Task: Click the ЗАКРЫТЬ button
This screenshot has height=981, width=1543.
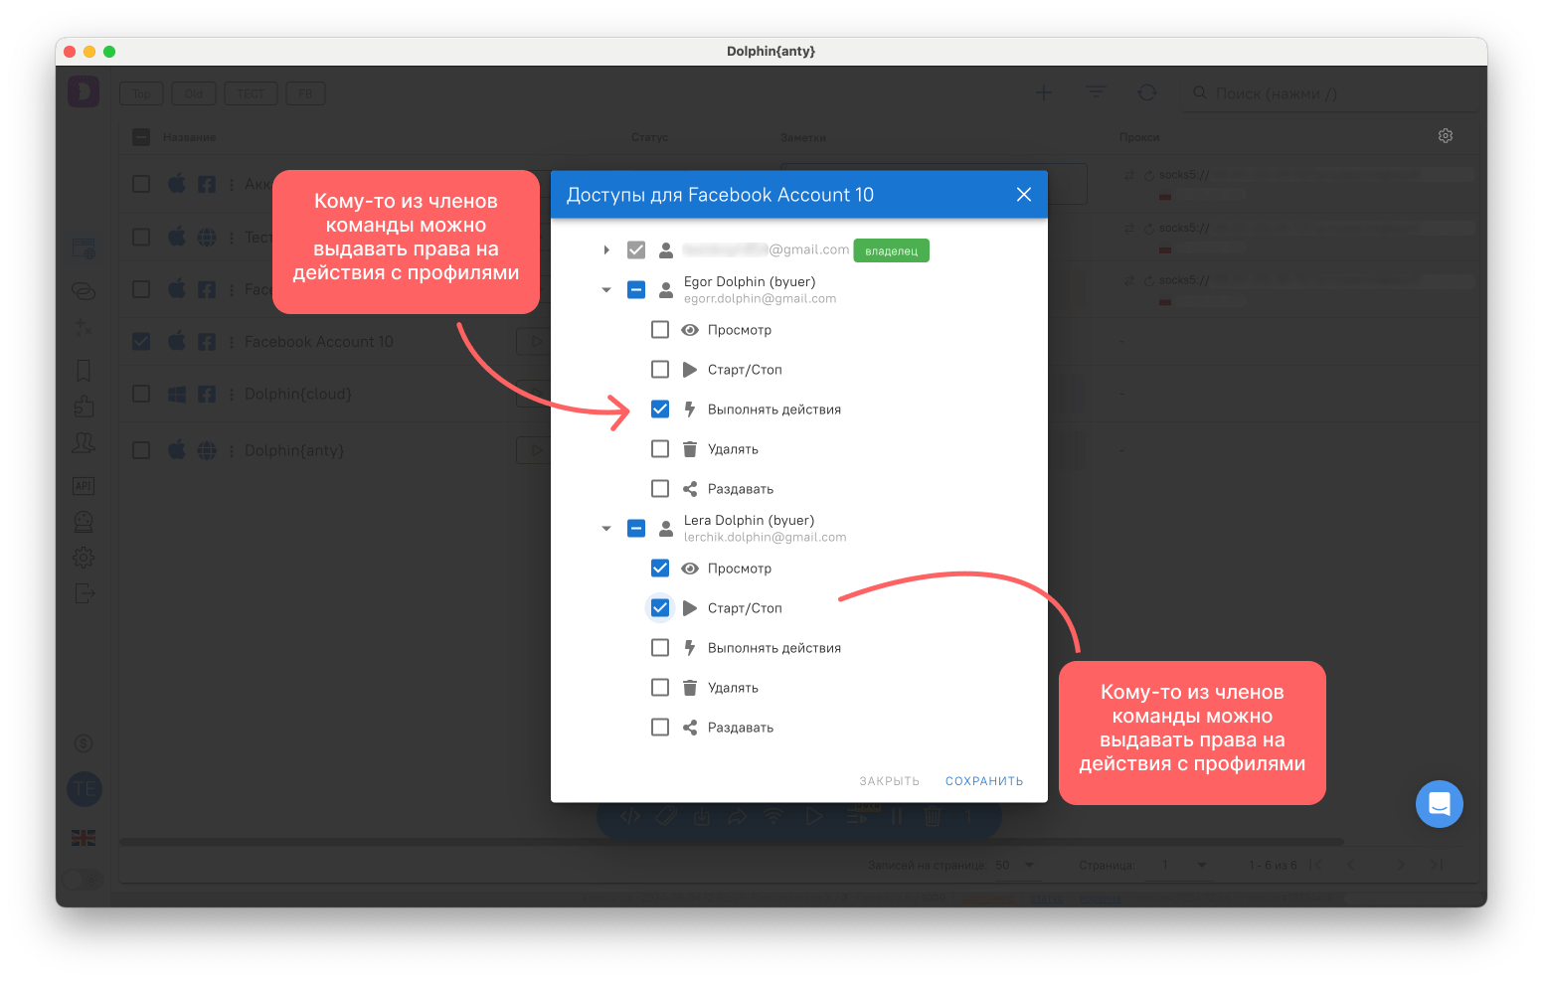Action: pyautogui.click(x=890, y=781)
